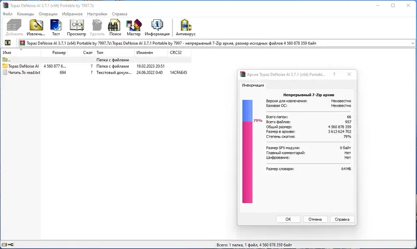
Task: Click the compression ratio bar graph
Action: pyautogui.click(x=247, y=151)
